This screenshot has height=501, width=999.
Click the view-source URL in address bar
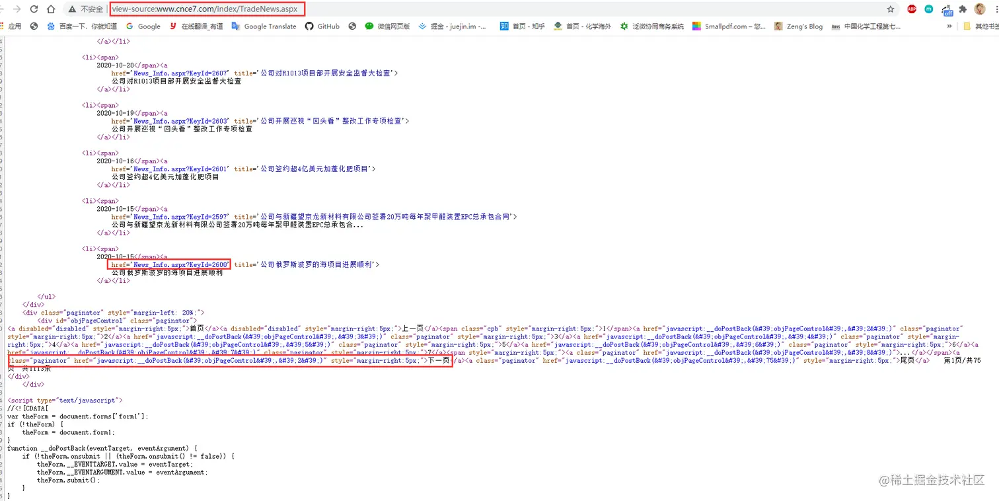coord(205,9)
